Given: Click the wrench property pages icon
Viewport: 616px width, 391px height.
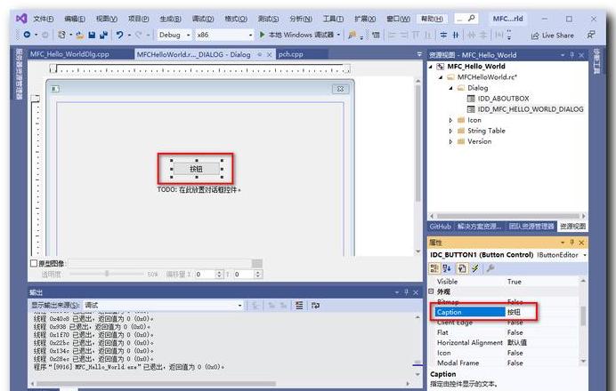Looking at the screenshot, I should click(x=490, y=268).
